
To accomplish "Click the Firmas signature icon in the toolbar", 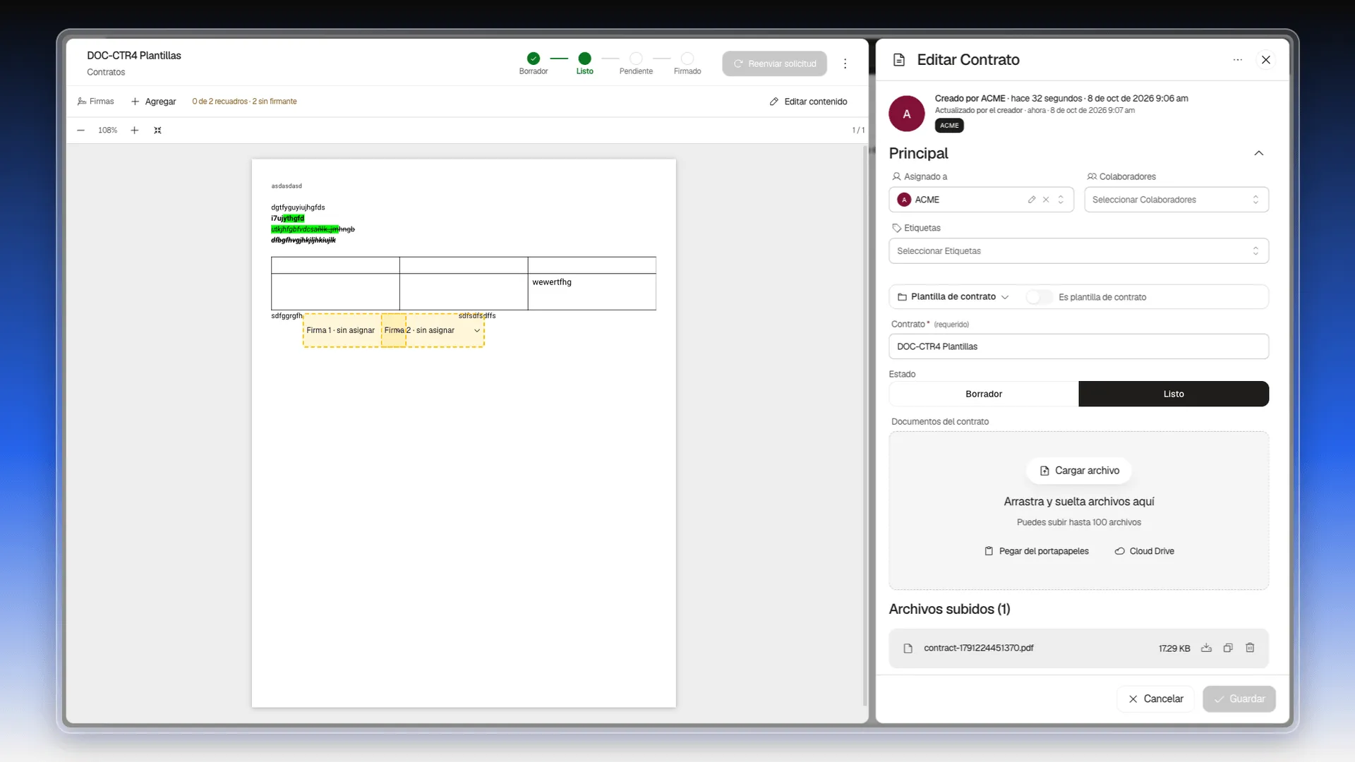I will point(82,102).
